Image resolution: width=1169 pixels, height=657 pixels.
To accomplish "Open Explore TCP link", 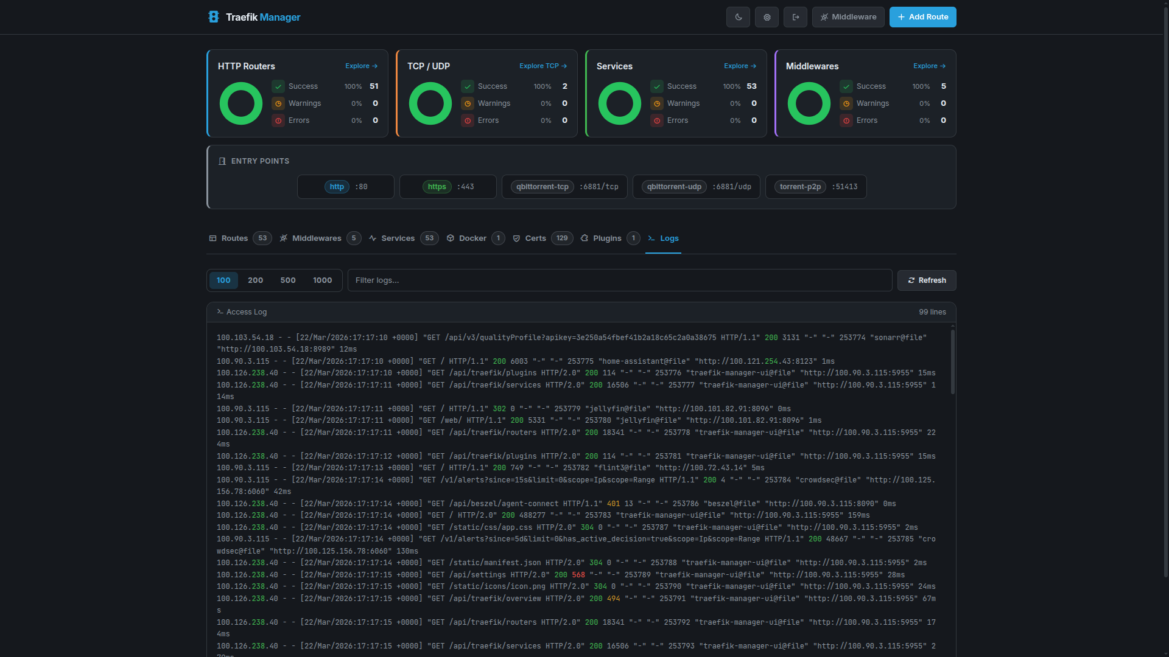I will [542, 66].
